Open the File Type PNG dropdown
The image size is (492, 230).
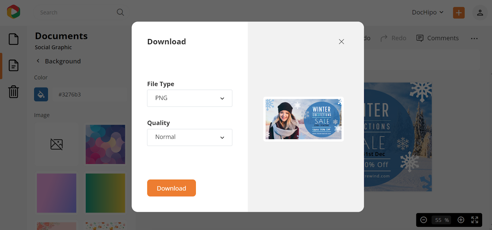tap(190, 98)
